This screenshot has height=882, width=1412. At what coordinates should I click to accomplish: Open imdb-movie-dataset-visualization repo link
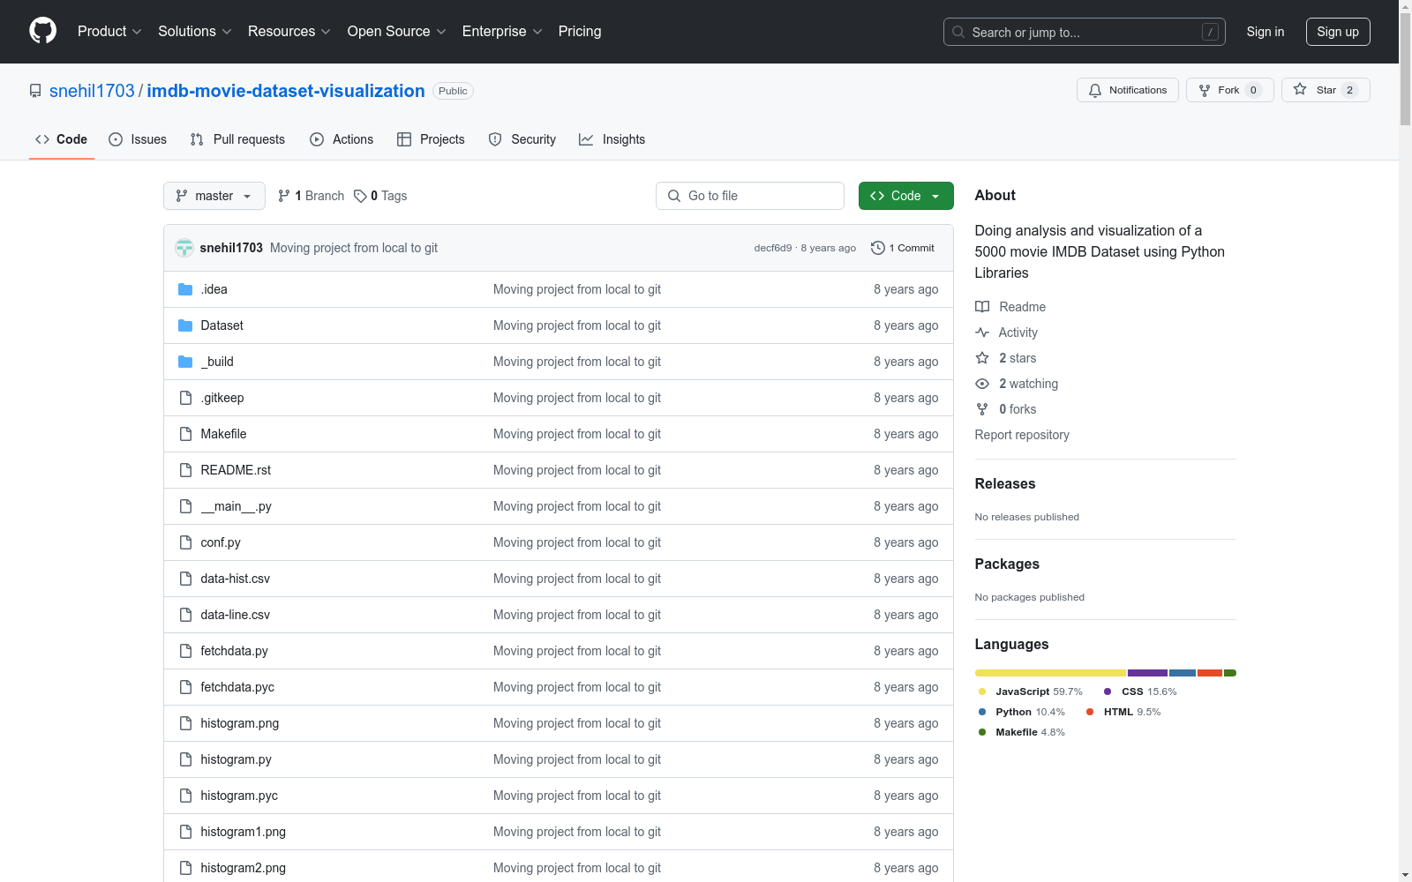click(286, 91)
